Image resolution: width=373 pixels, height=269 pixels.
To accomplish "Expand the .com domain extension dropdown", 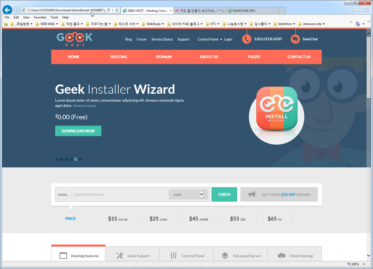I will click(x=201, y=195).
